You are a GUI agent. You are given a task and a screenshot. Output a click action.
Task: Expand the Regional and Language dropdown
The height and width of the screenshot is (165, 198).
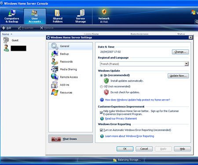(186, 64)
